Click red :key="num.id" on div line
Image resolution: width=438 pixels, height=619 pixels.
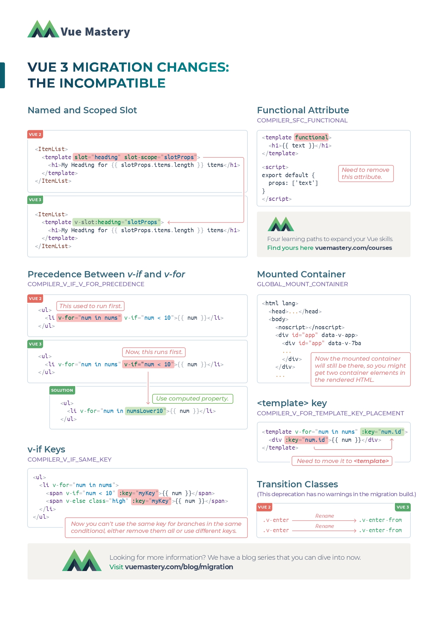(306, 440)
